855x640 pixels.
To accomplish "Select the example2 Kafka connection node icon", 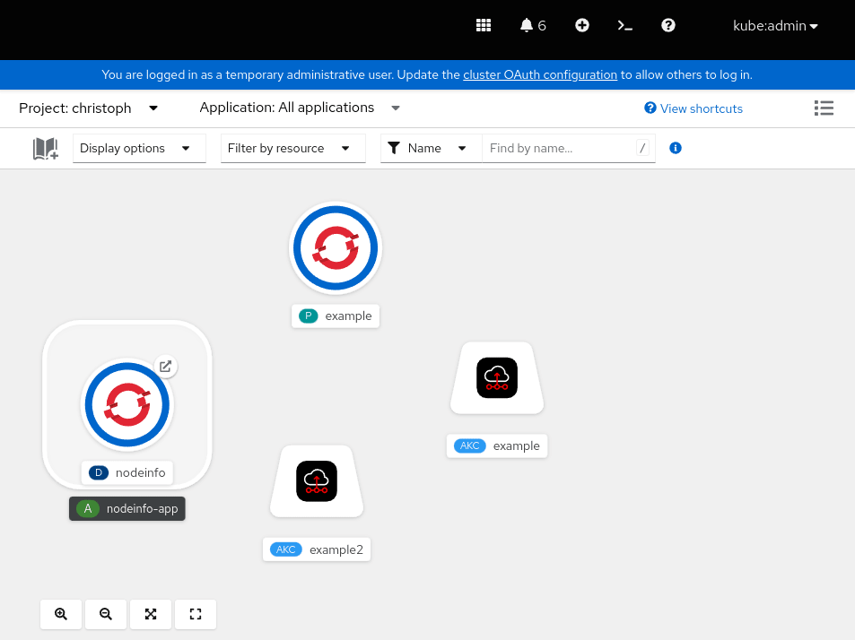I will click(x=317, y=481).
